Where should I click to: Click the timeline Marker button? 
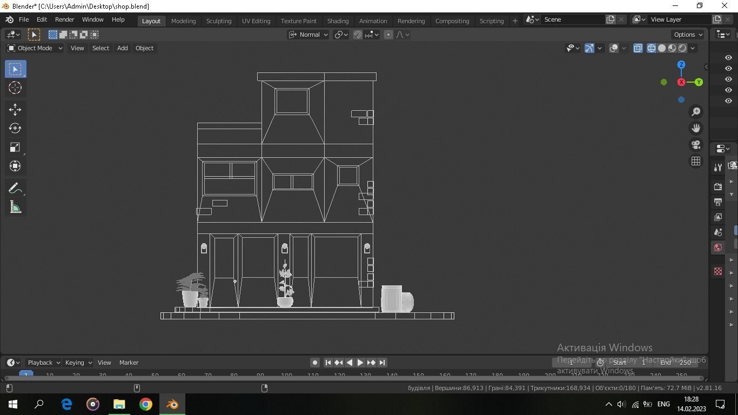click(129, 363)
